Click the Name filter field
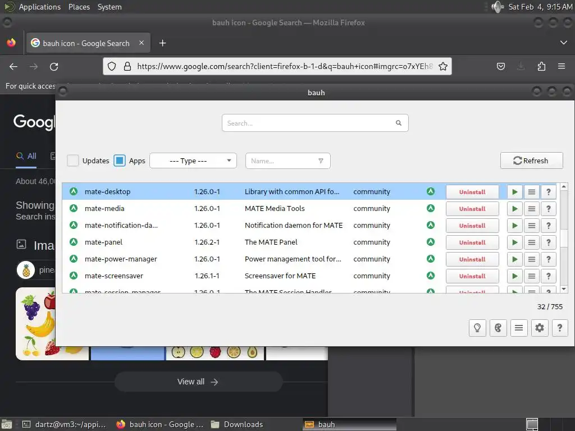The height and width of the screenshot is (431, 575). (288, 161)
